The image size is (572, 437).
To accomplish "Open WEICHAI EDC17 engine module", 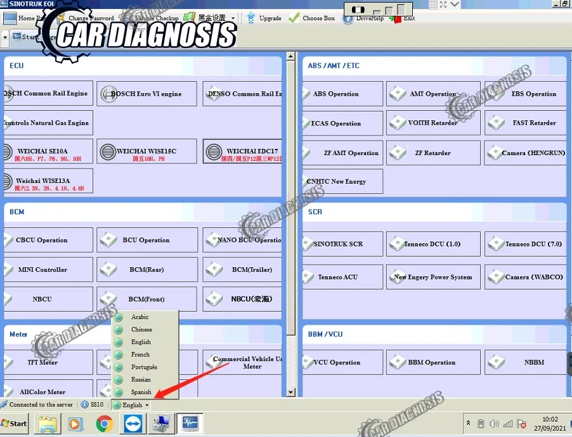I will click(242, 151).
